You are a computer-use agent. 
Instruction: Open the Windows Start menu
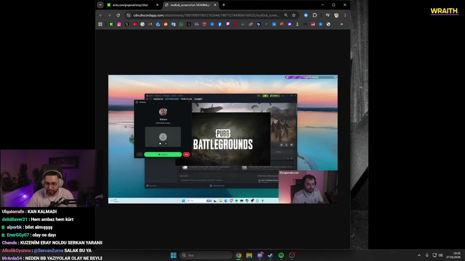[173, 255]
